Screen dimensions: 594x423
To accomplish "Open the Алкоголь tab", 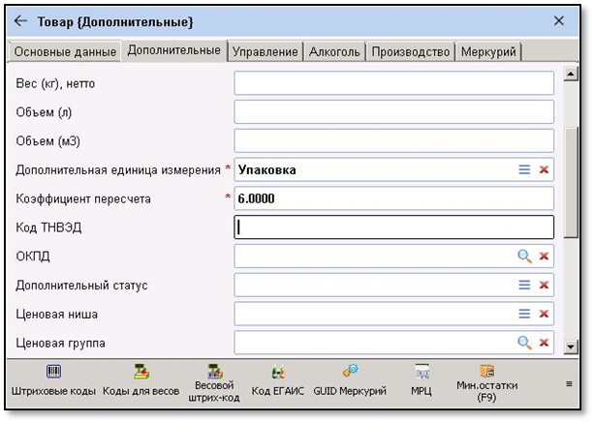I will click(334, 52).
